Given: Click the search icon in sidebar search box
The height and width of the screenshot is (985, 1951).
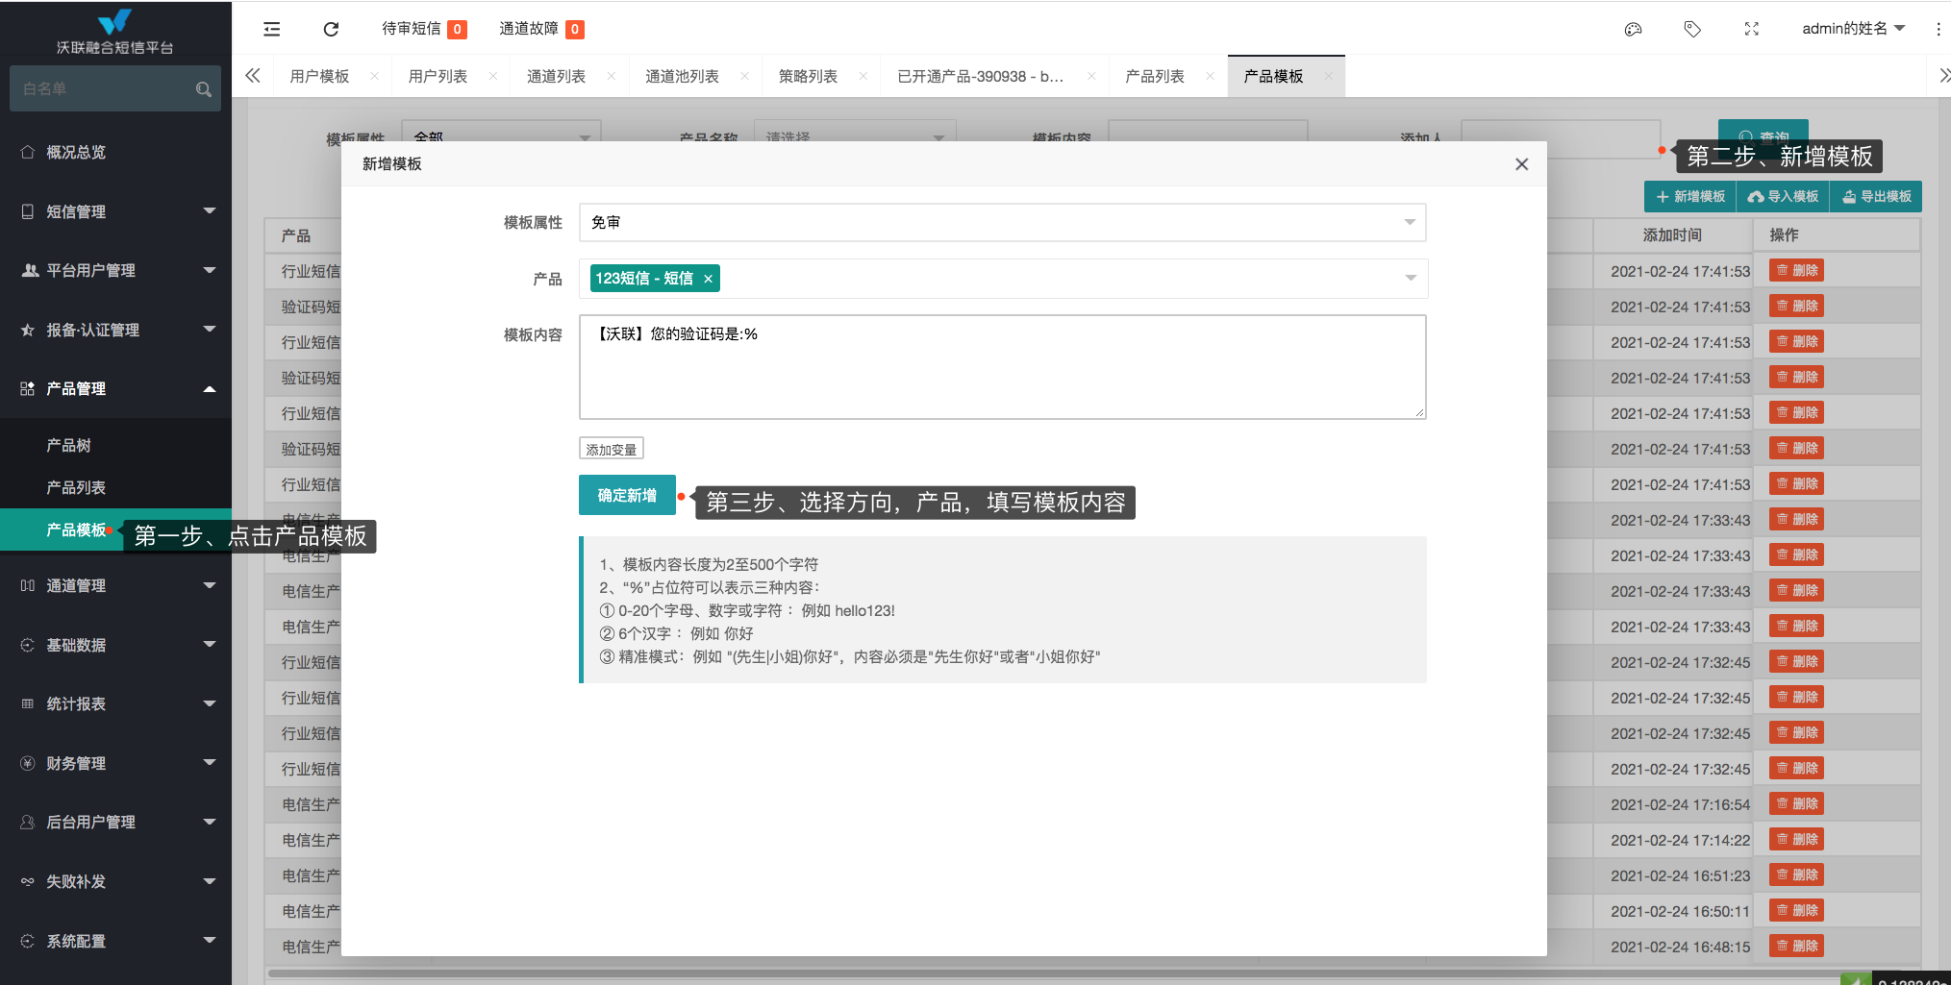Looking at the screenshot, I should 203,89.
